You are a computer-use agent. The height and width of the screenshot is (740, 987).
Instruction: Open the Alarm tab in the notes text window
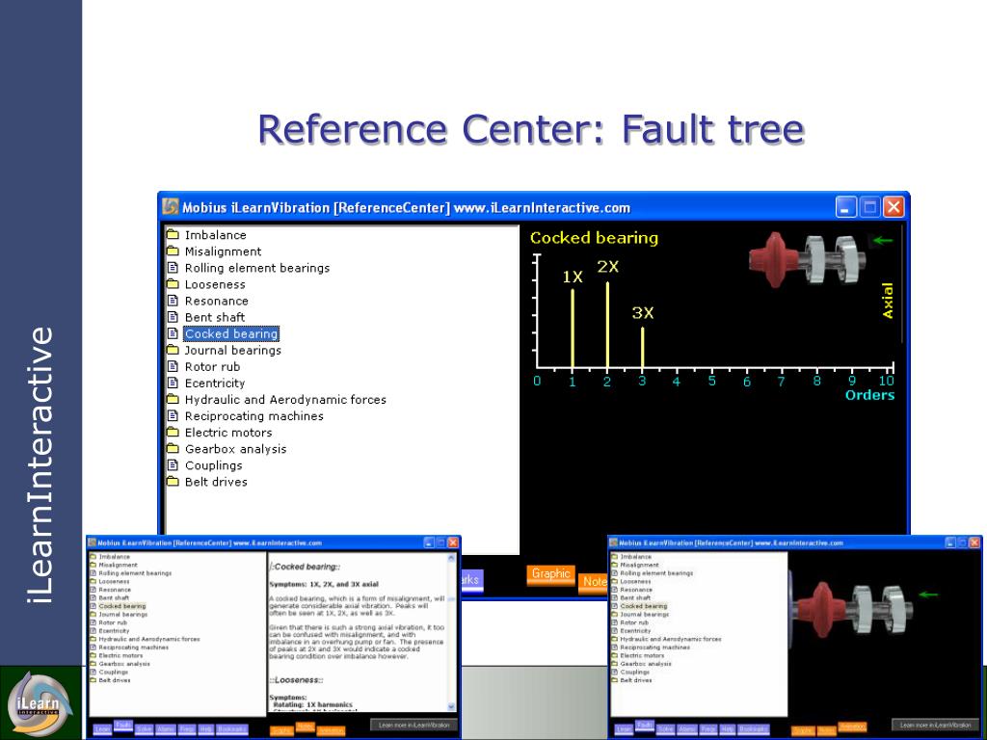pyautogui.click(x=166, y=729)
